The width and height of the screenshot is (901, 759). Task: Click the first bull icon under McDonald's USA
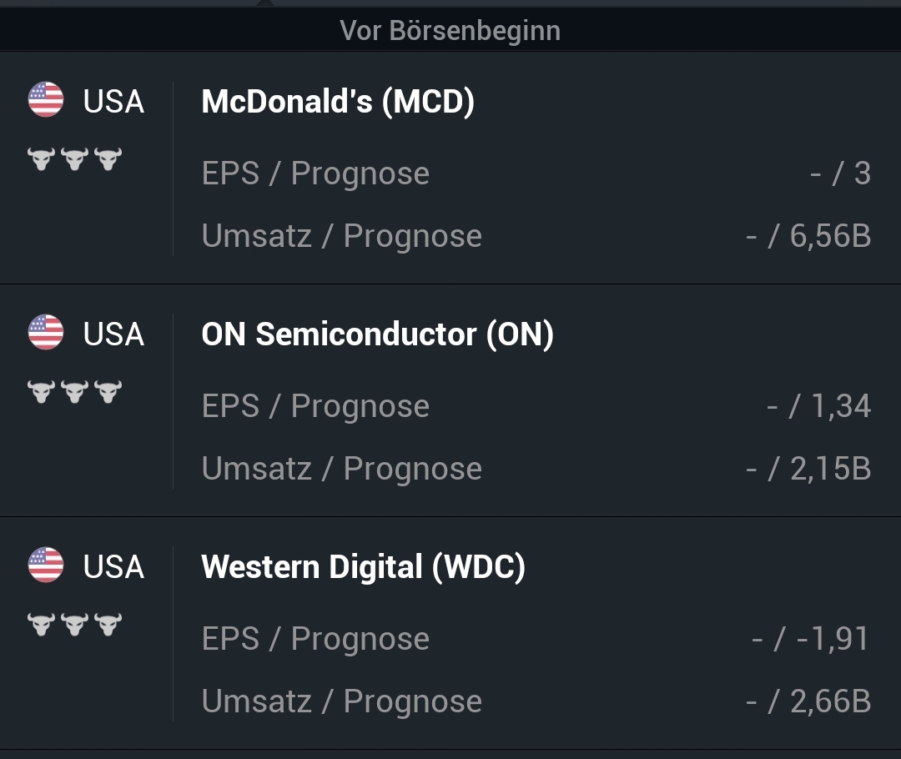[41, 158]
